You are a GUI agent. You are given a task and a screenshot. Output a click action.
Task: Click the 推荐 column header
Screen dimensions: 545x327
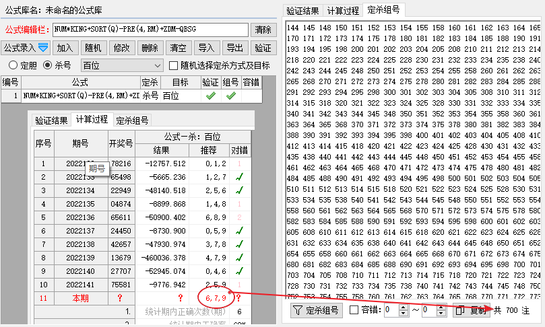[209, 150]
